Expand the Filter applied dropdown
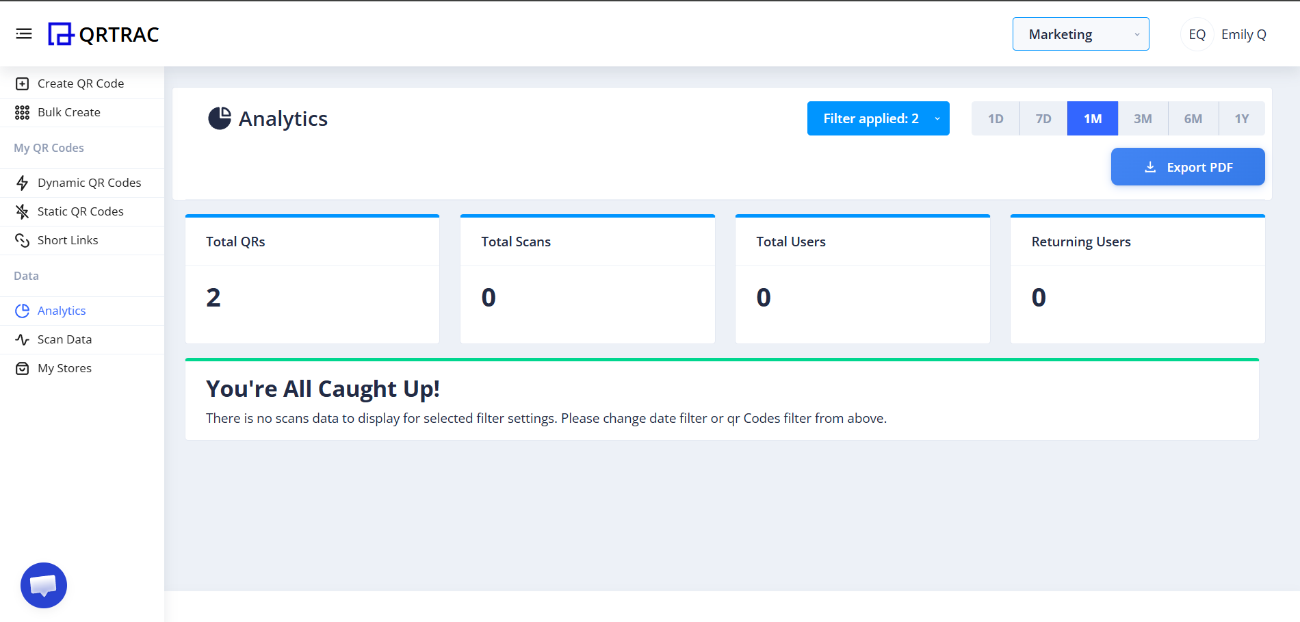The width and height of the screenshot is (1300, 622). pos(878,118)
